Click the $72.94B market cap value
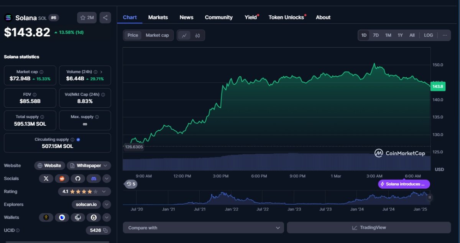 (19, 79)
